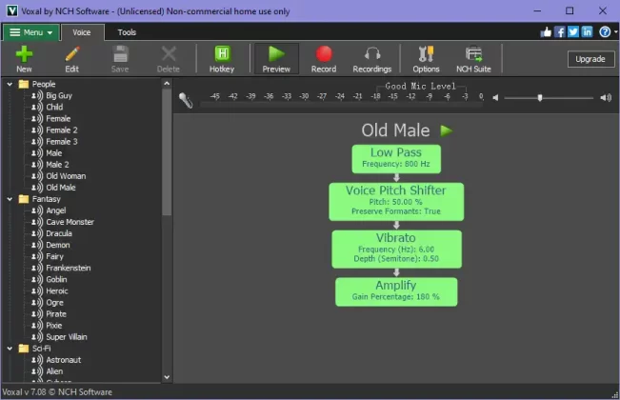Start Record with the red circle
620x400 pixels.
(324, 54)
